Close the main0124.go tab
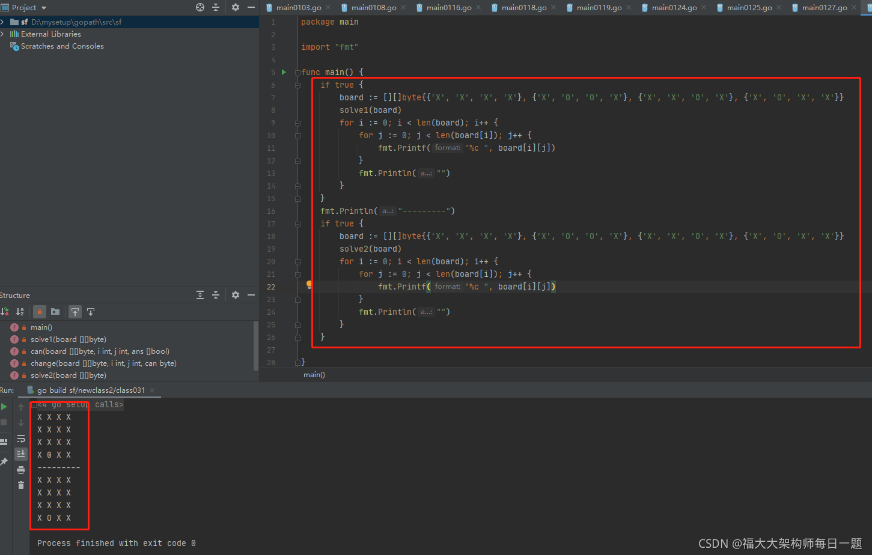872x555 pixels. point(704,8)
